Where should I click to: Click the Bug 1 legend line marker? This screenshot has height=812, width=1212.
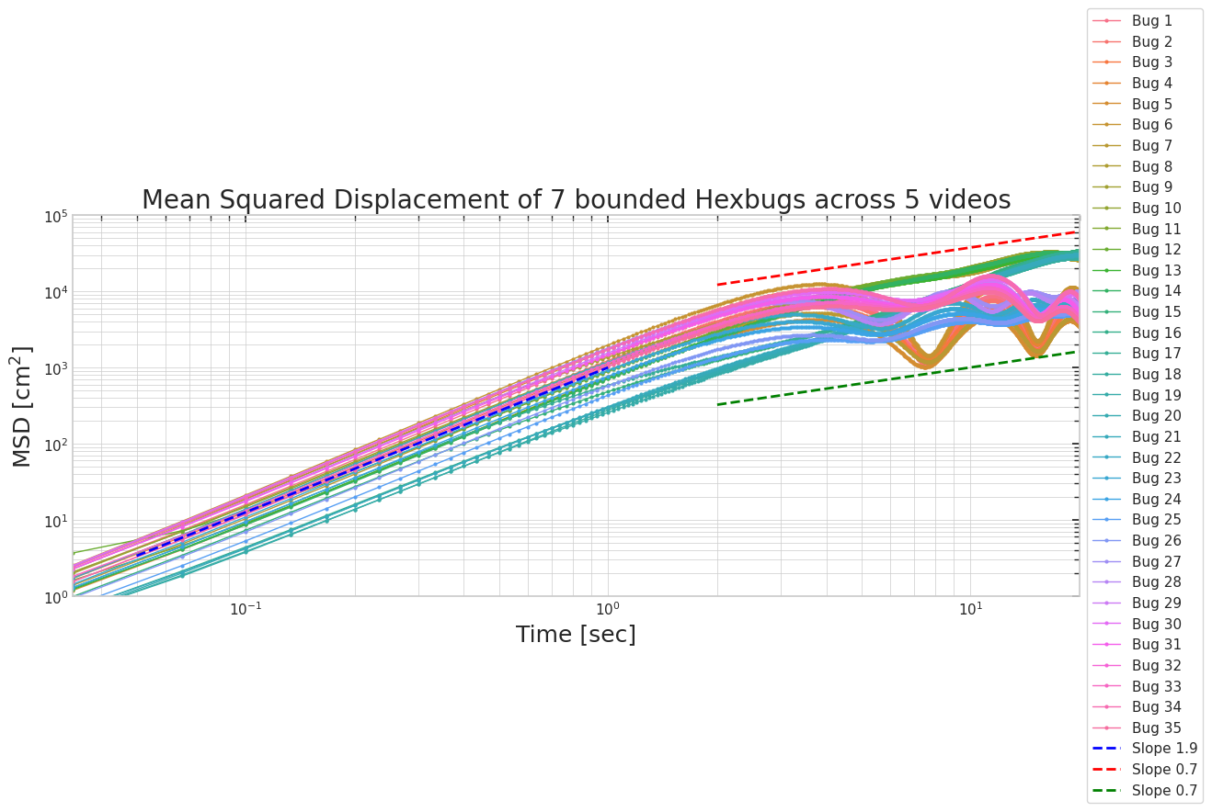pos(1107,20)
